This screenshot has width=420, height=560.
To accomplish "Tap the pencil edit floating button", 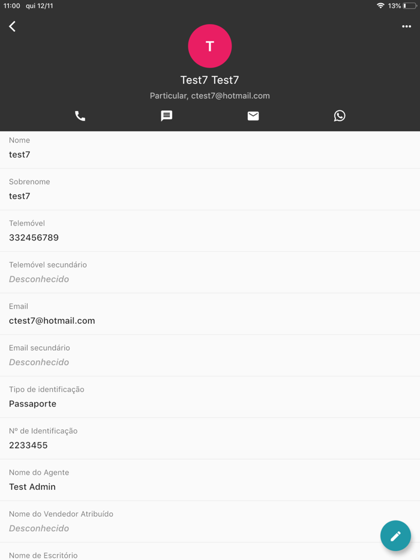I will coord(395,535).
